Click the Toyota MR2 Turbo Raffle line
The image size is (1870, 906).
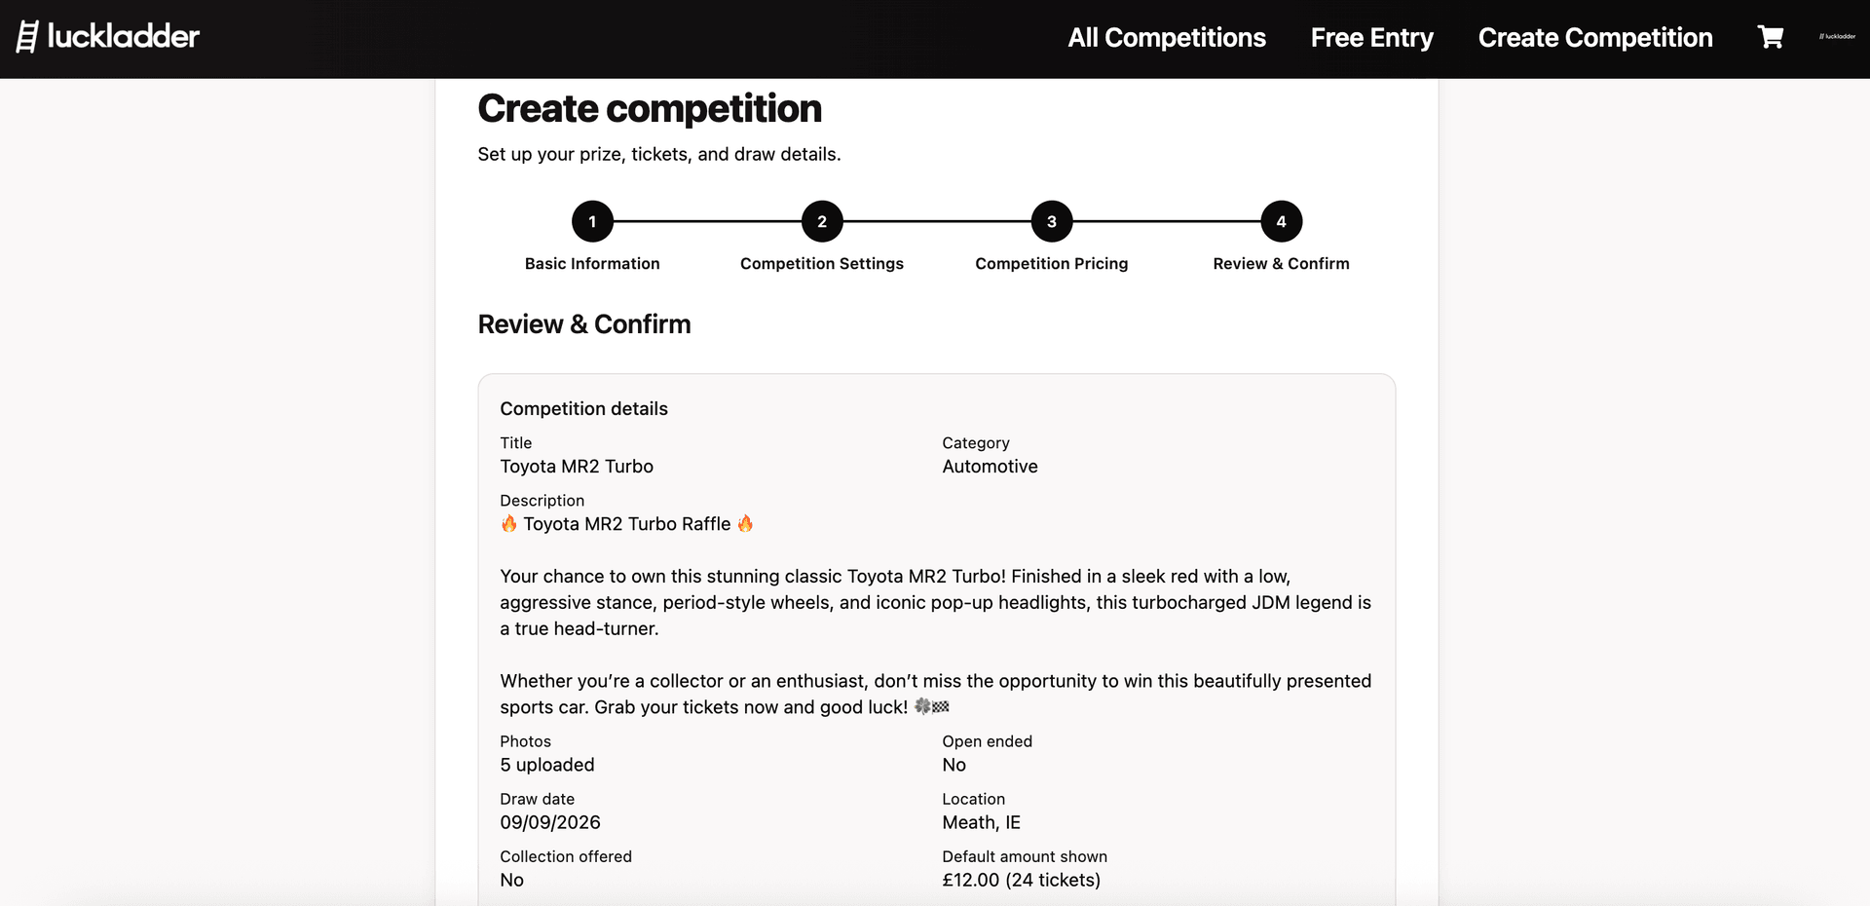pos(627,524)
